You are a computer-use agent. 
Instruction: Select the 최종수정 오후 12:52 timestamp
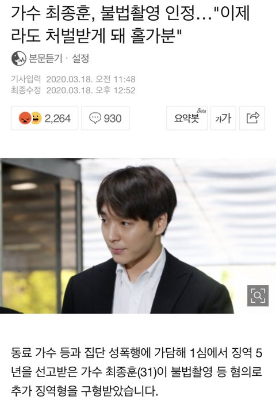(73, 90)
